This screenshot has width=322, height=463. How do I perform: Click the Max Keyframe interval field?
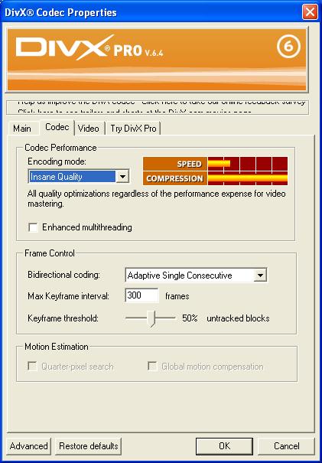[x=142, y=295]
